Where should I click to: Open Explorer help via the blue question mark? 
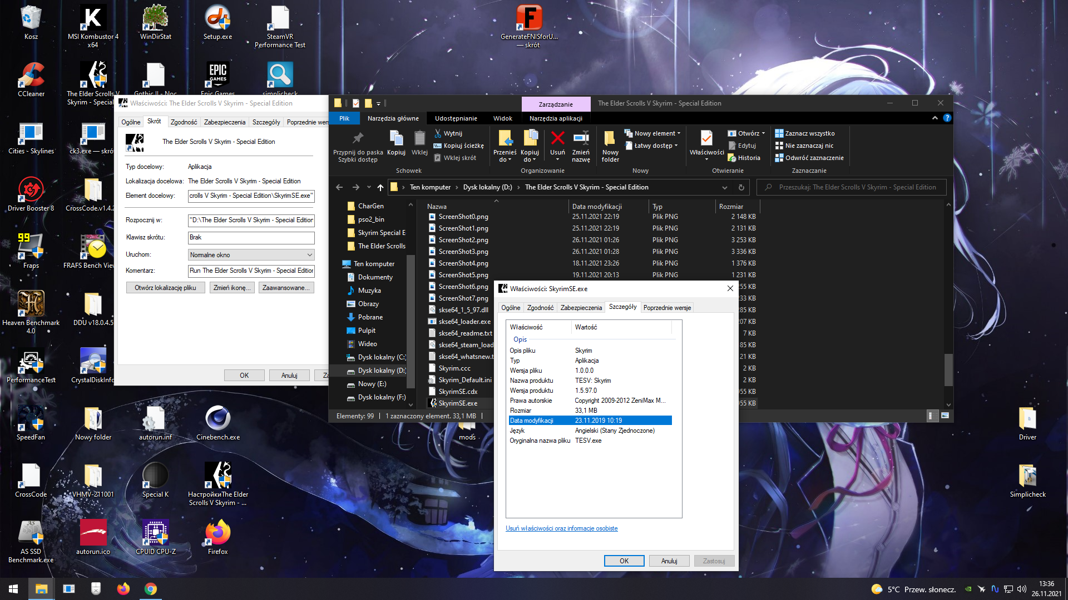(947, 118)
